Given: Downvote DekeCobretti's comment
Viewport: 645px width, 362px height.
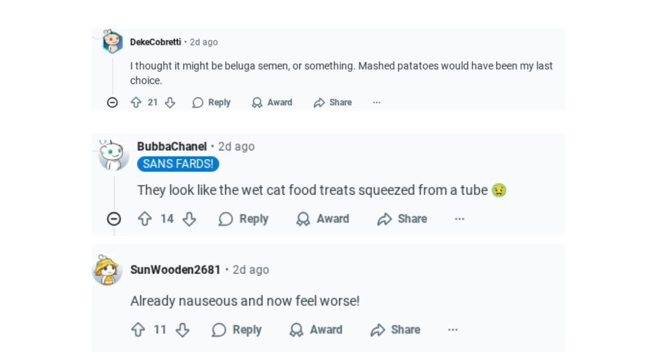Looking at the screenshot, I should tap(170, 103).
